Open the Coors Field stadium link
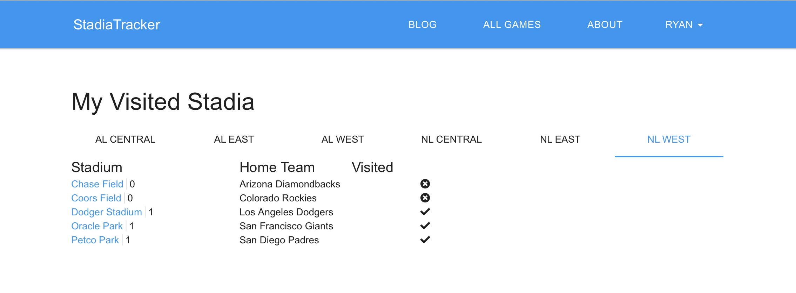 pos(96,198)
